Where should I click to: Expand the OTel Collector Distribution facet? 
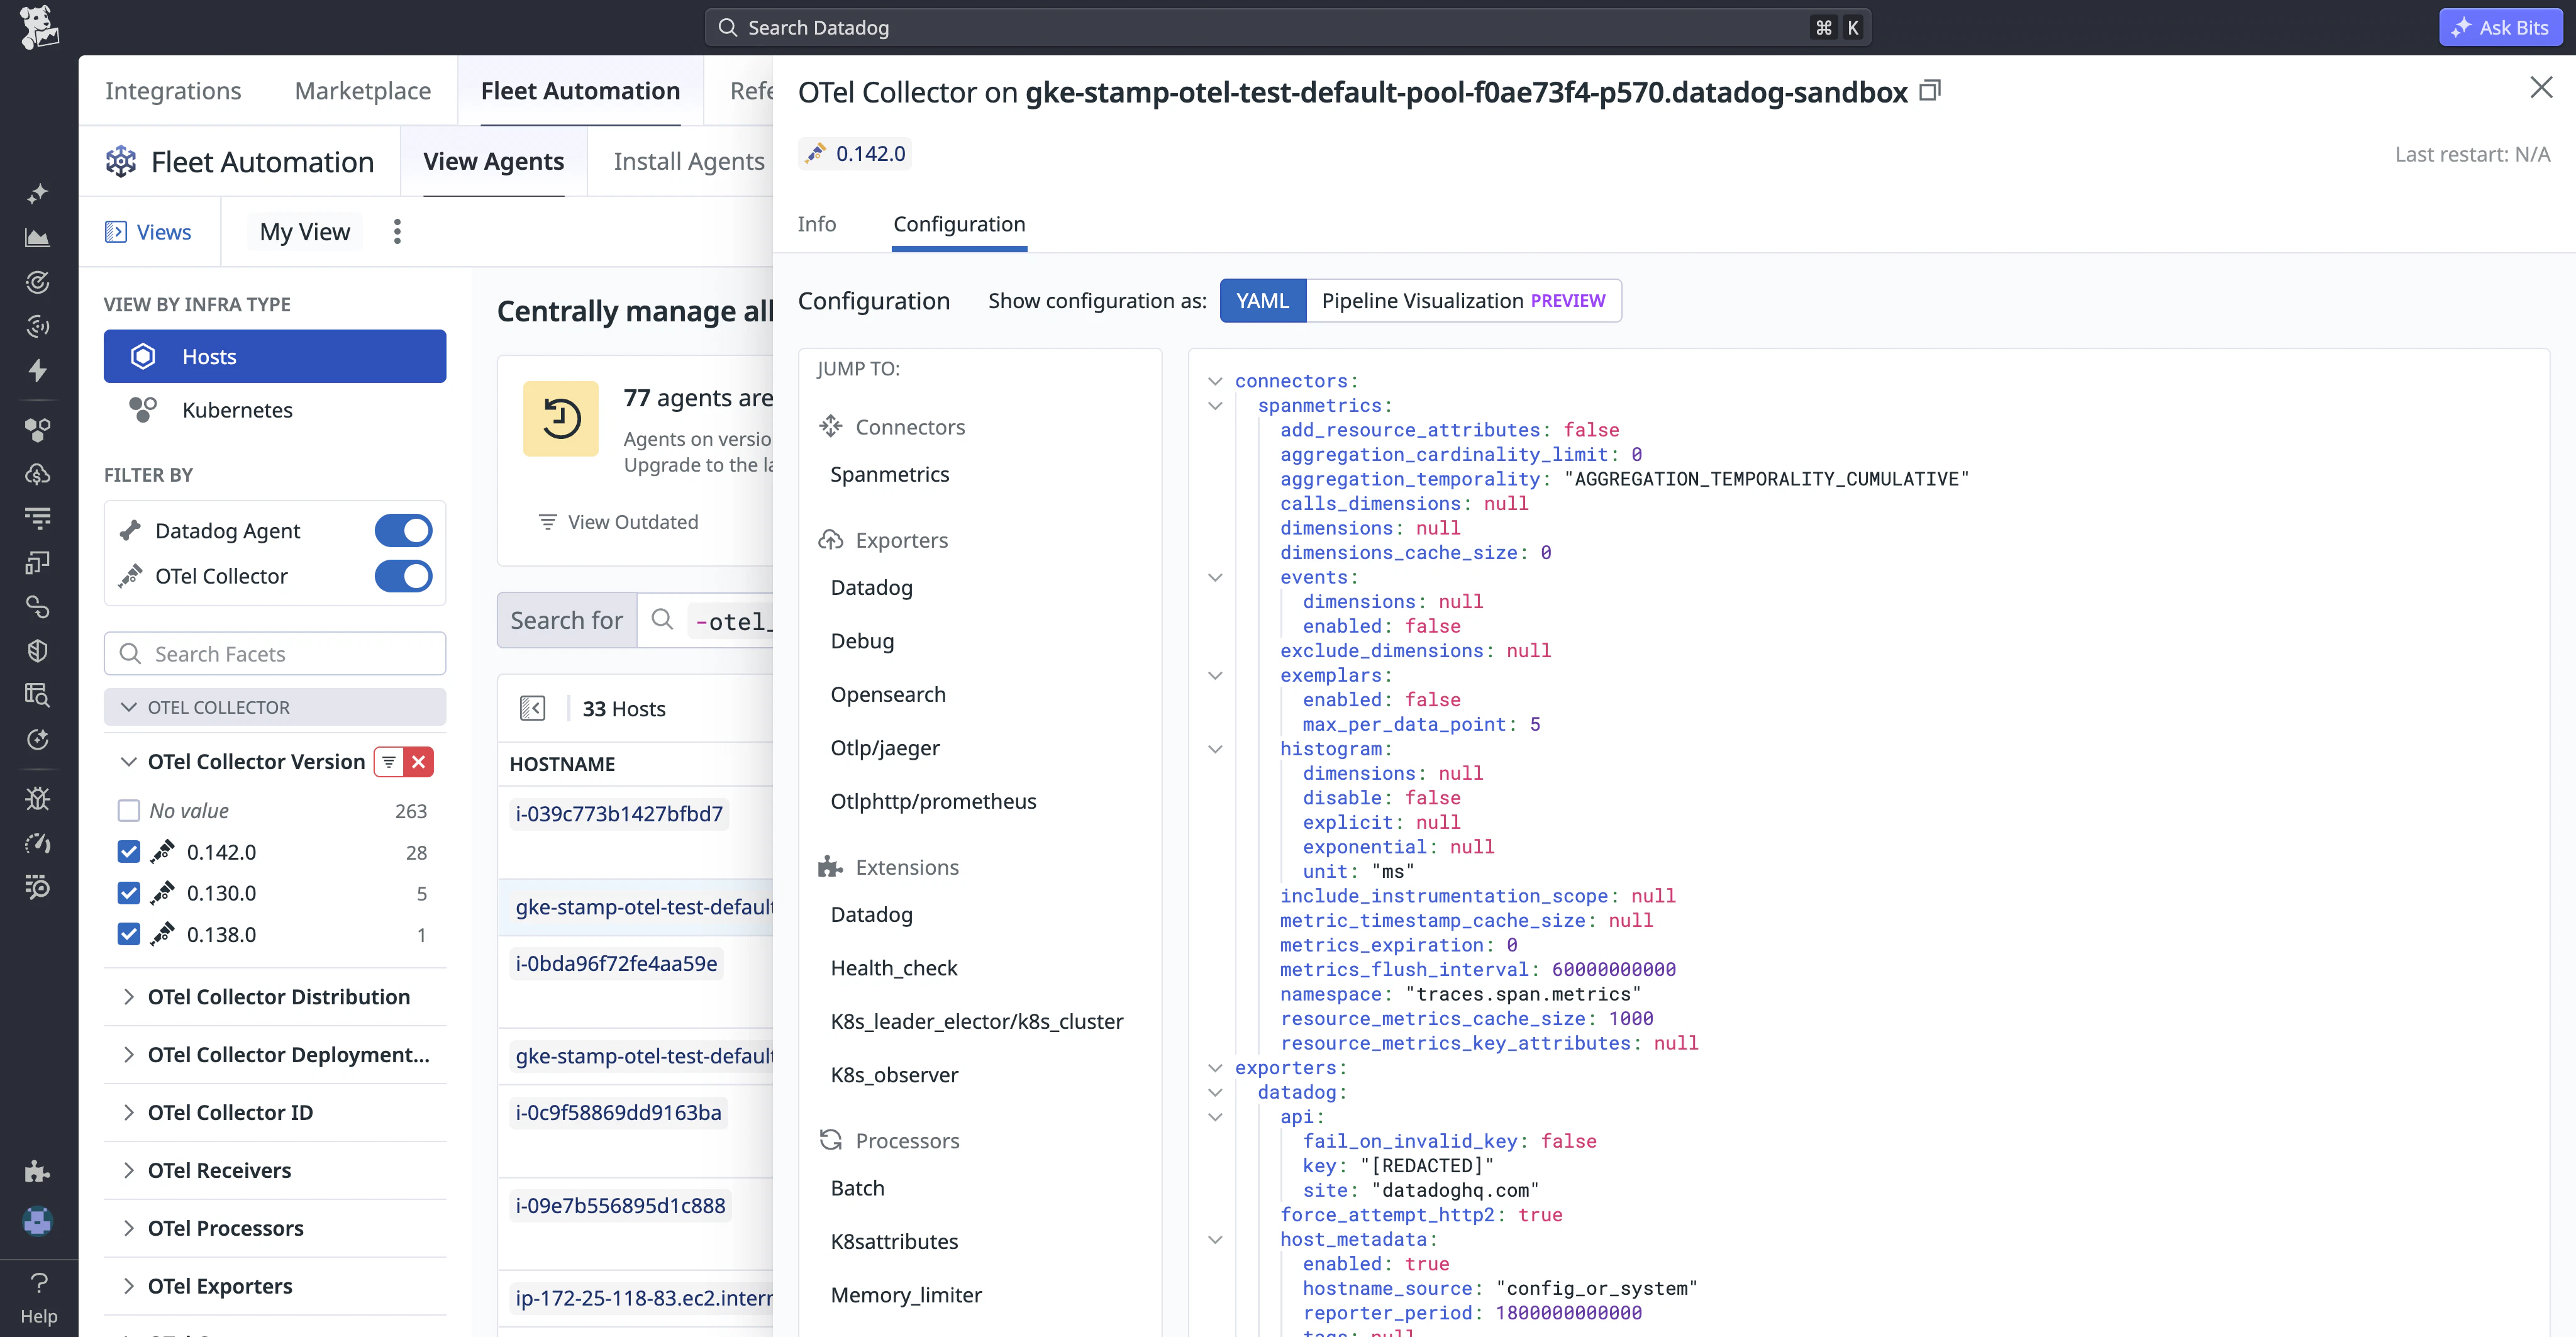pos(129,997)
